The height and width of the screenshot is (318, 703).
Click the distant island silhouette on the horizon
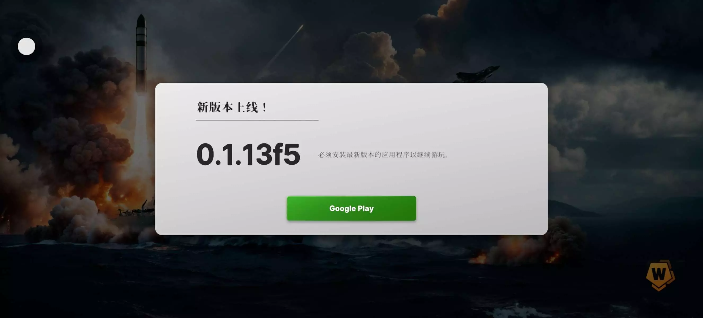coord(570,209)
